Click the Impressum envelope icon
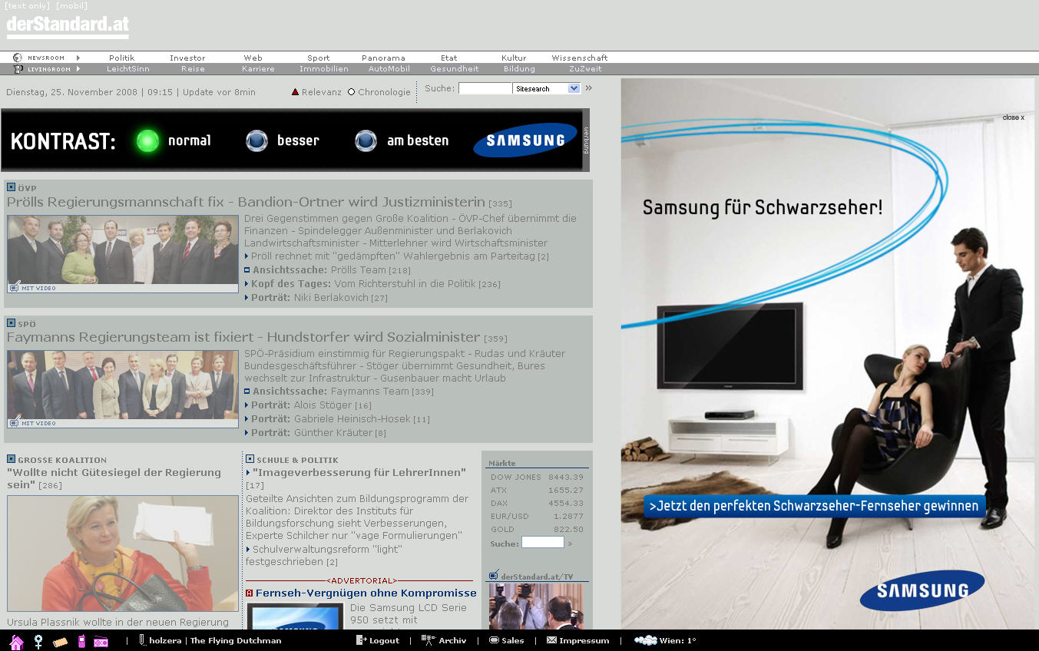This screenshot has width=1039, height=651. 551,640
